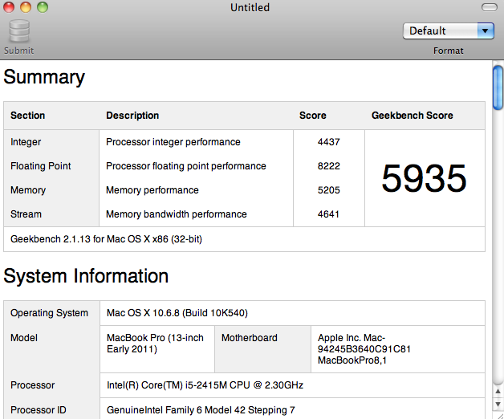The image size is (504, 419).
Task: Close the window with red button
Action: [x=9, y=7]
